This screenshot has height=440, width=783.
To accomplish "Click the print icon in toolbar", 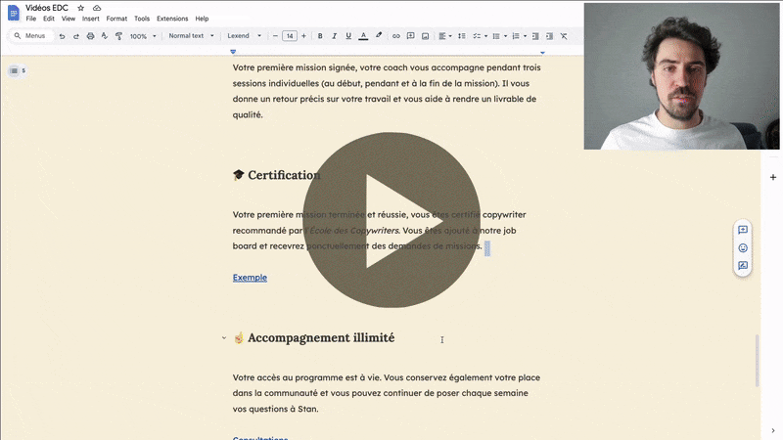I will point(90,36).
